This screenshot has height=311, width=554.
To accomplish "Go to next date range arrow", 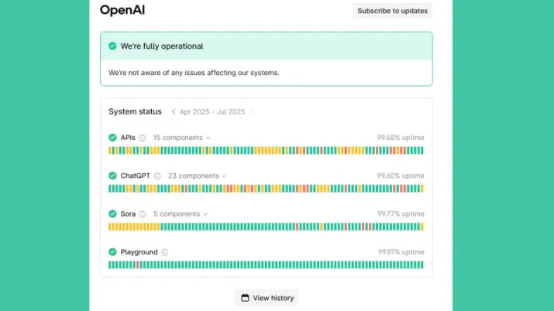I will click(x=251, y=112).
